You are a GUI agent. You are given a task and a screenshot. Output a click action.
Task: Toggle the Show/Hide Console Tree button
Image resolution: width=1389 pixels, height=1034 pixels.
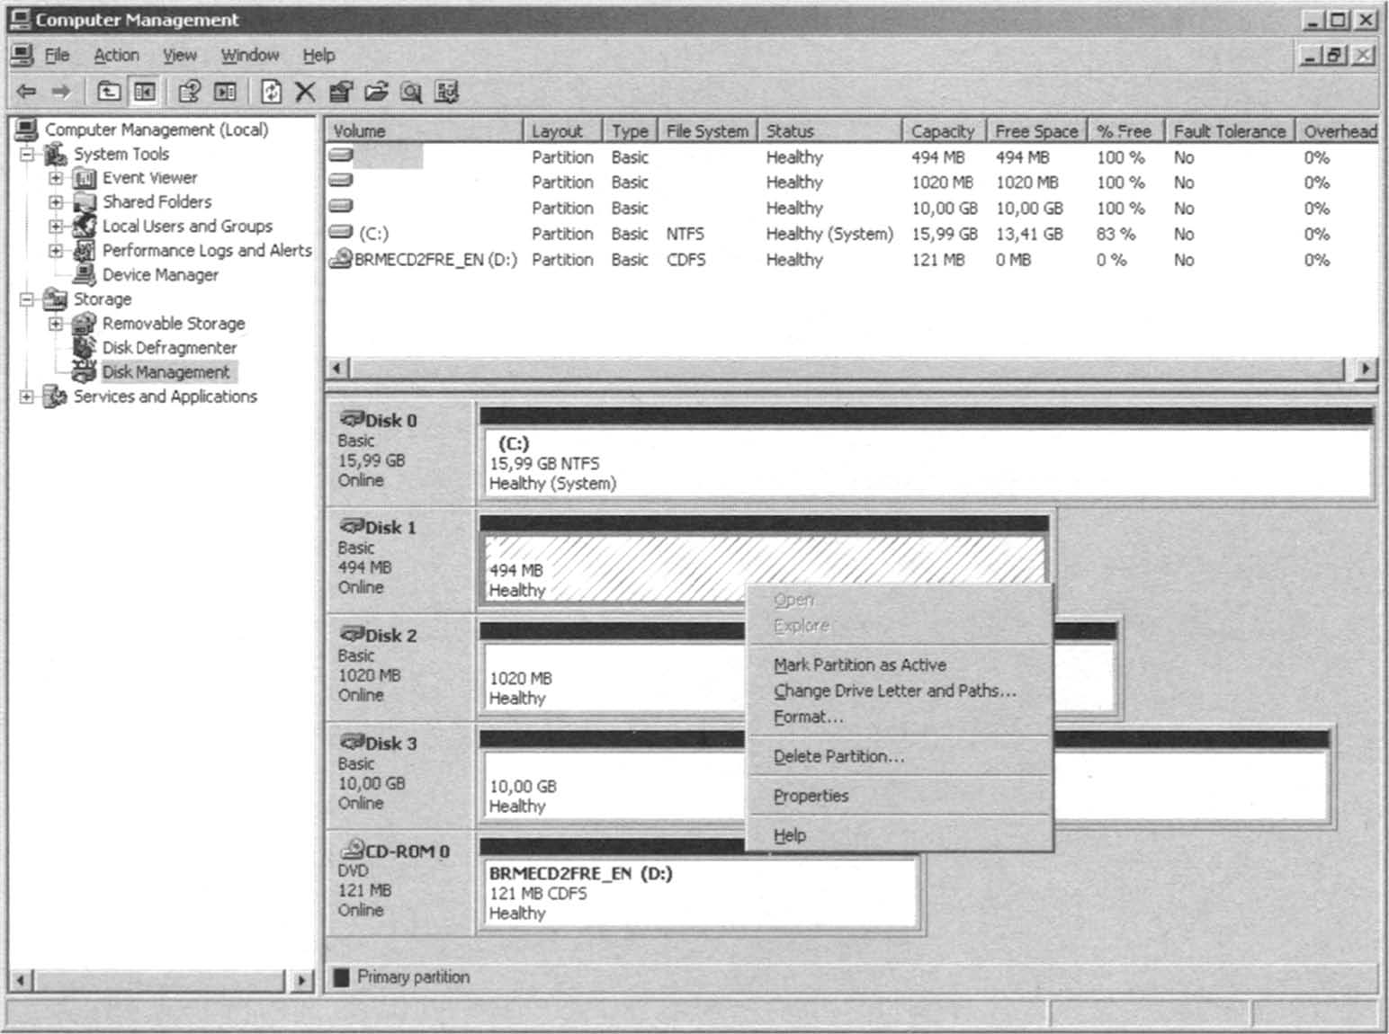[x=144, y=91]
